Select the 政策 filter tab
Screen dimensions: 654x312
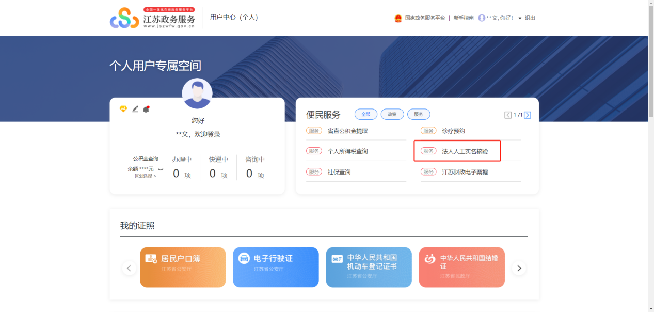[392, 115]
